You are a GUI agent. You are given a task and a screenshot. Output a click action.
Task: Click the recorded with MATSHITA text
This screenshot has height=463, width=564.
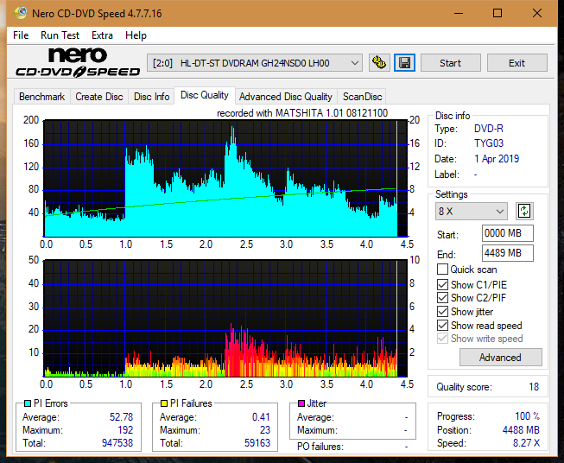[x=302, y=113]
